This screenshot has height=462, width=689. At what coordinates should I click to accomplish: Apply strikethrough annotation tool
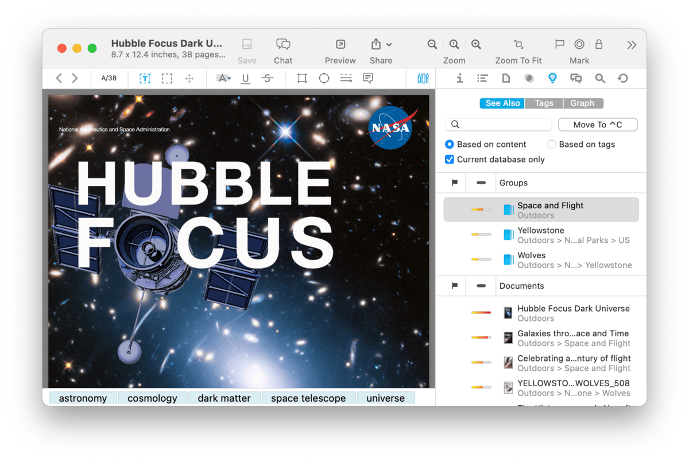(x=267, y=79)
